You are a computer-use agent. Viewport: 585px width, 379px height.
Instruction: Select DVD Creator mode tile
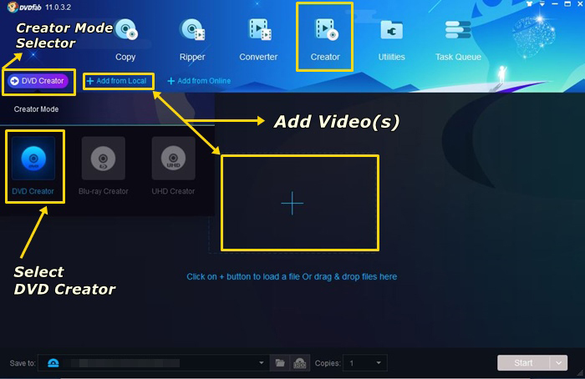pos(33,166)
